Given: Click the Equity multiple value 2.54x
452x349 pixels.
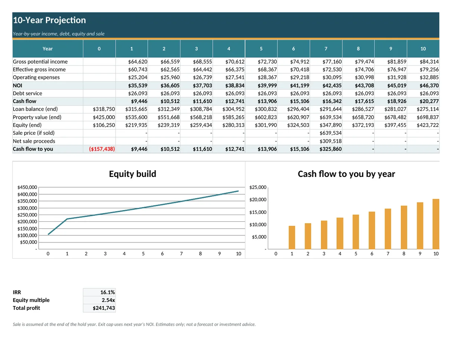Looking at the screenshot, I should click(99, 300).
